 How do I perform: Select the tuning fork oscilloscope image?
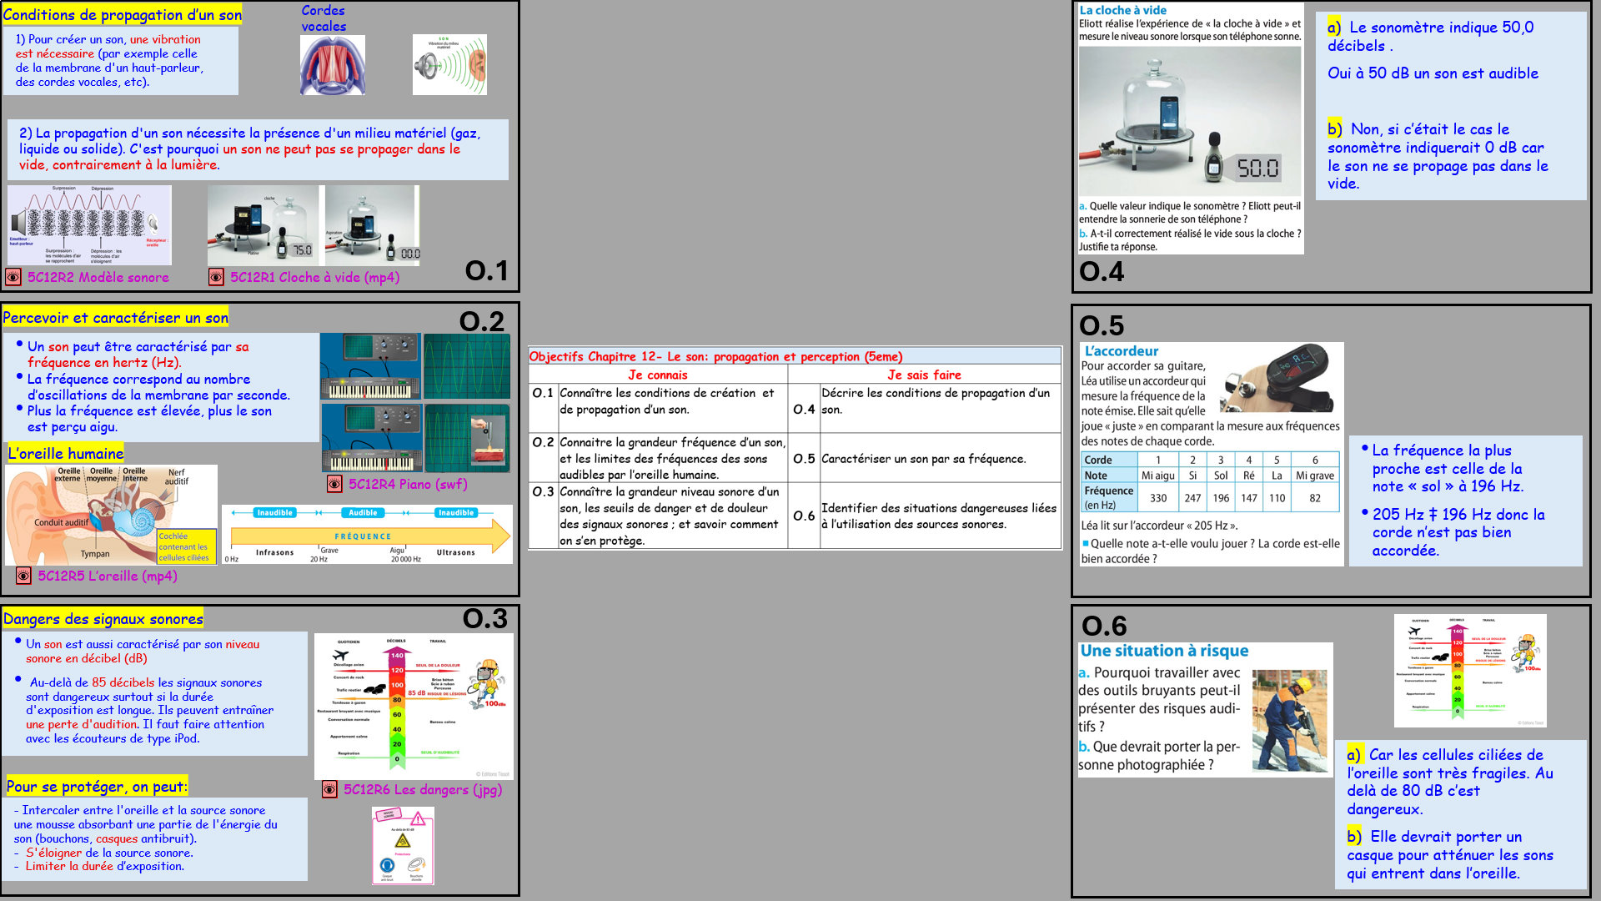pos(467,439)
